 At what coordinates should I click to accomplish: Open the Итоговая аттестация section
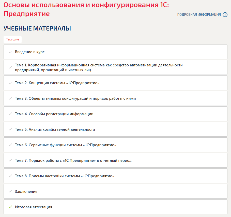pyautogui.click(x=115, y=207)
